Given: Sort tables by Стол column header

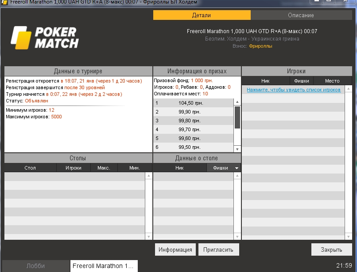Looking at the screenshot, I should point(30,168).
